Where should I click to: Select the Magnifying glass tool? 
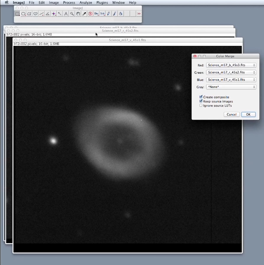click(x=72, y=14)
